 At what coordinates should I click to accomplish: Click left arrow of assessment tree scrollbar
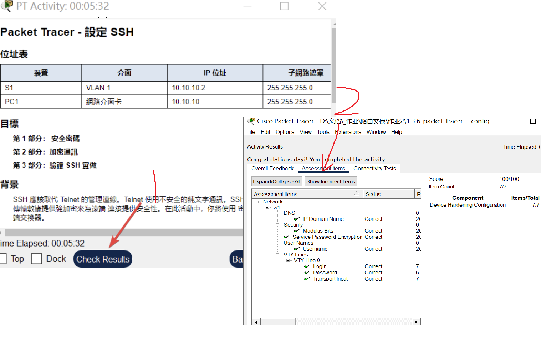pyautogui.click(x=256, y=322)
